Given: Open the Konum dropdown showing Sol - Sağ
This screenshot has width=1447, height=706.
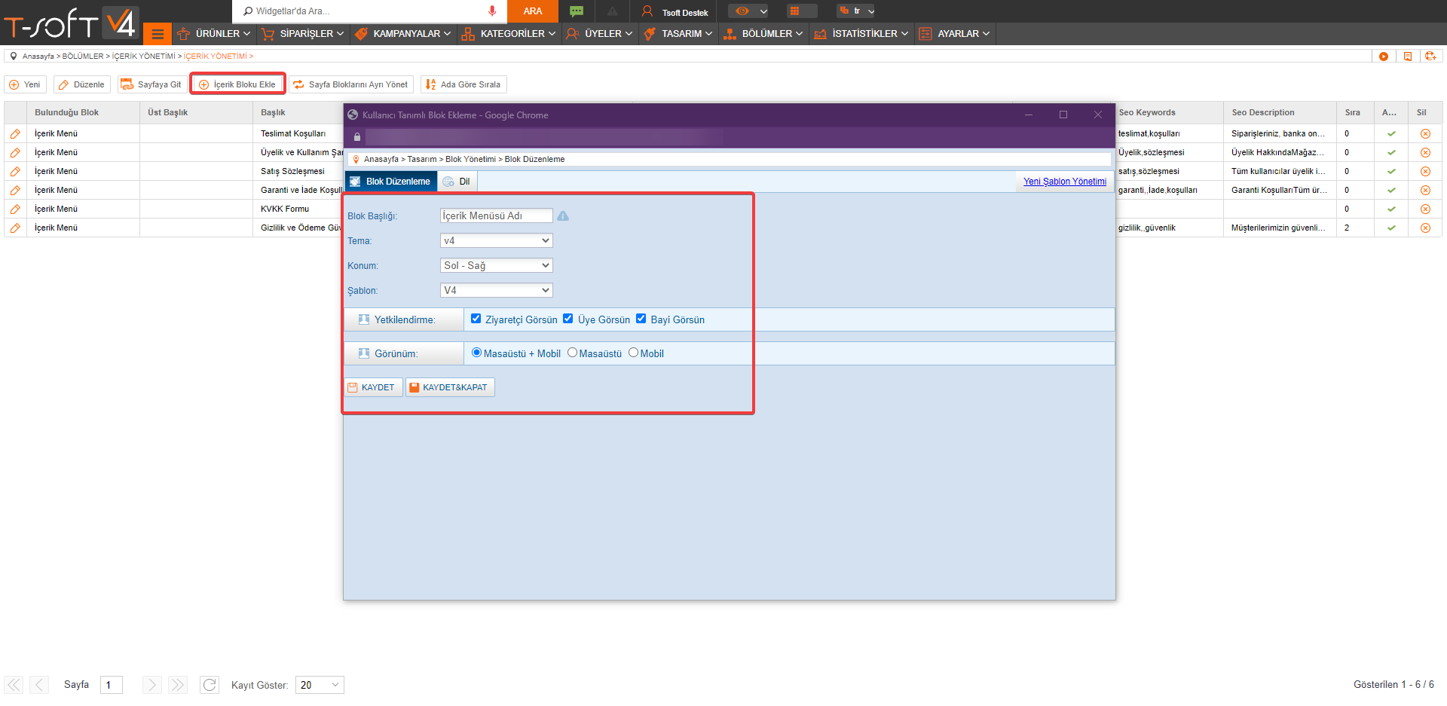Looking at the screenshot, I should [496, 265].
